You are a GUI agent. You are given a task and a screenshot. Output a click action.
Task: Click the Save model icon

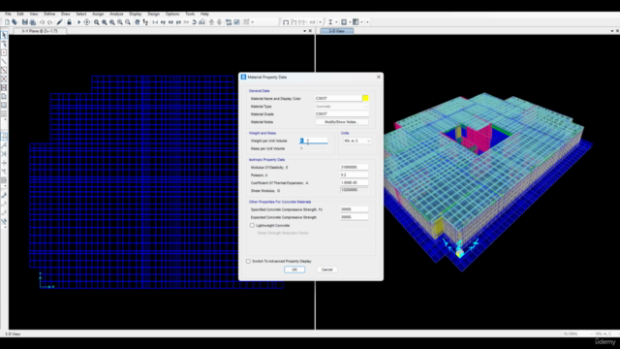(x=25, y=22)
